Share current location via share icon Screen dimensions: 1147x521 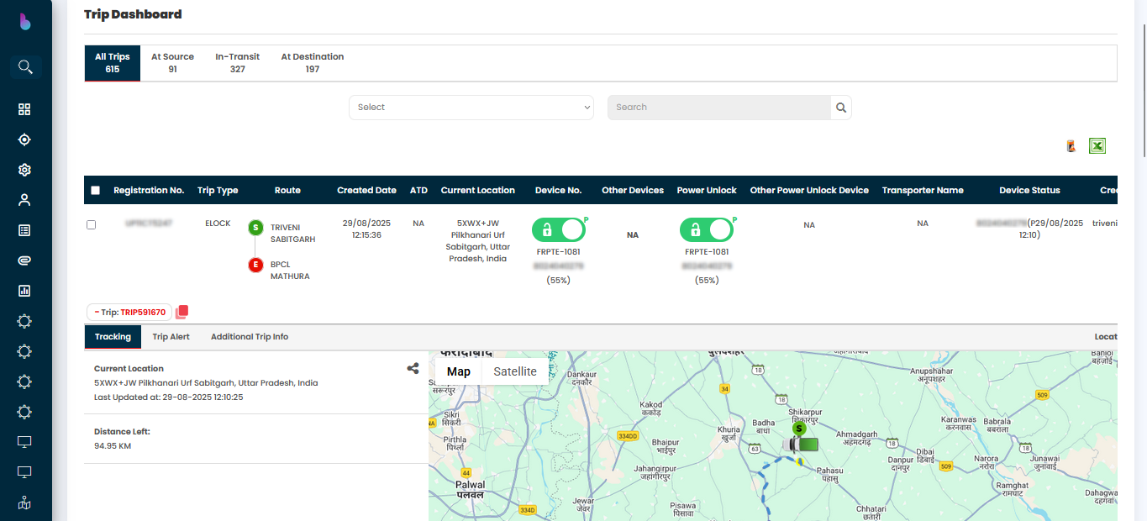413,368
